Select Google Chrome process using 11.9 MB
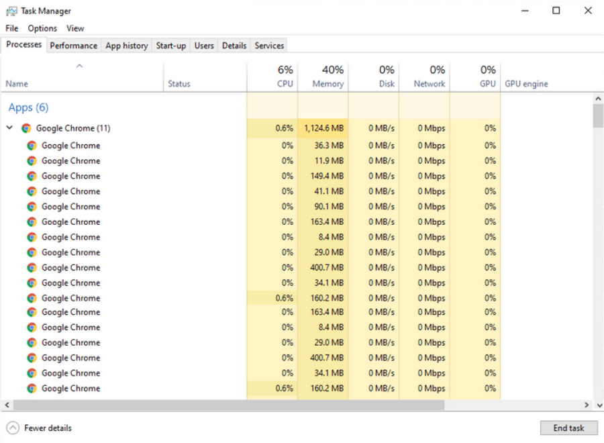 [x=71, y=161]
